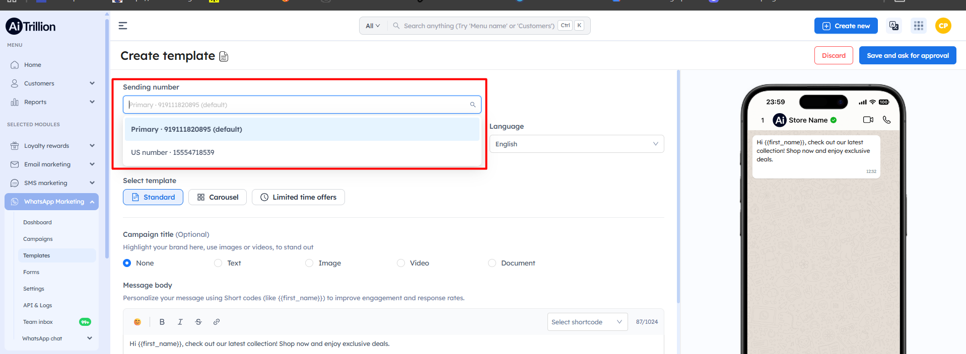Click the Loyalty rewards gift icon
This screenshot has height=354, width=966.
point(15,146)
